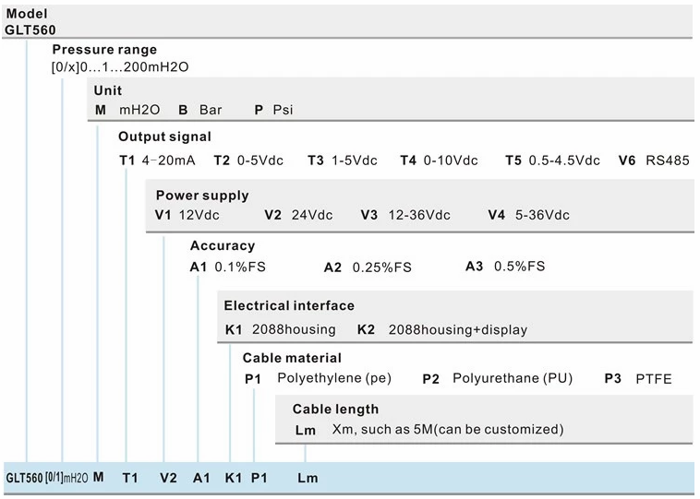Click the bold 'P2' cable code

click(430, 379)
